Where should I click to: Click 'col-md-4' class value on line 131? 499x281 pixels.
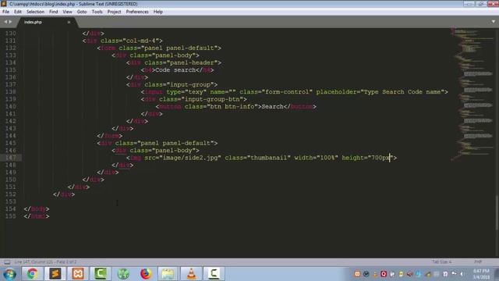tap(140, 41)
